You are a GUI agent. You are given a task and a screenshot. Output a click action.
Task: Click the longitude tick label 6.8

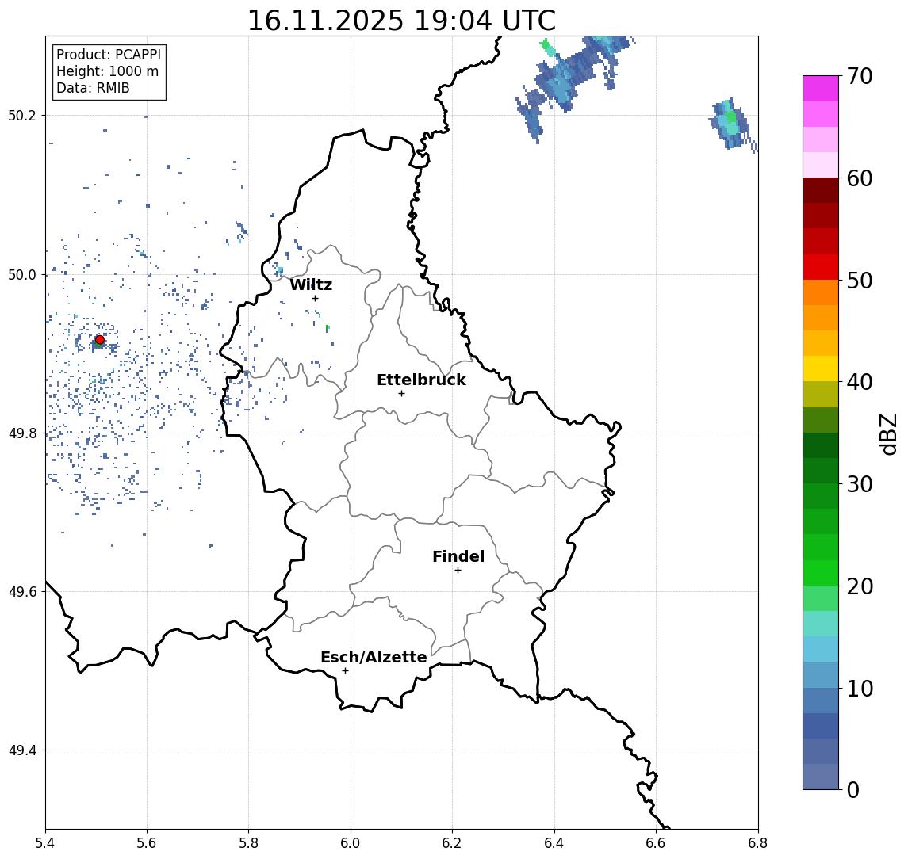point(757,843)
